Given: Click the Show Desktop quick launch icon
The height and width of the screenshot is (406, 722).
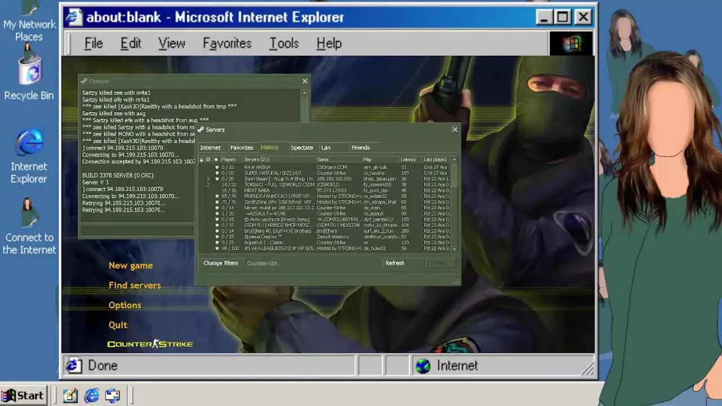Looking at the screenshot, I should [x=70, y=396].
